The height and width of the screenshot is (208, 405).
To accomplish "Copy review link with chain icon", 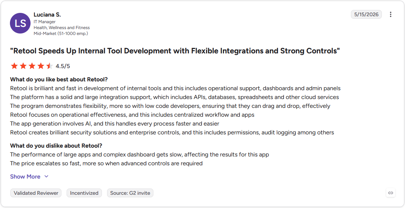I will (391, 193).
